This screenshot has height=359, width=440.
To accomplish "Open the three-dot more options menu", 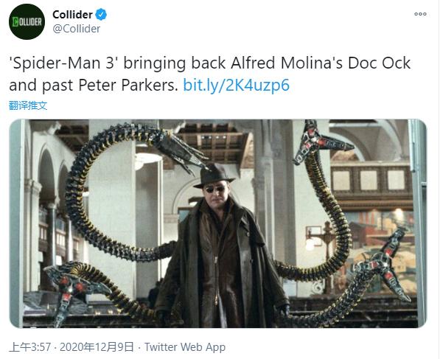I will pyautogui.click(x=420, y=14).
